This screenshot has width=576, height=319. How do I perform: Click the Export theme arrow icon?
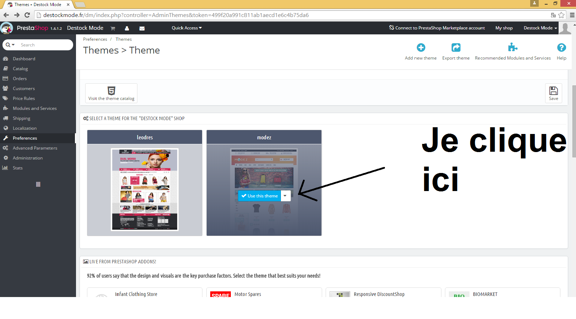[456, 47]
